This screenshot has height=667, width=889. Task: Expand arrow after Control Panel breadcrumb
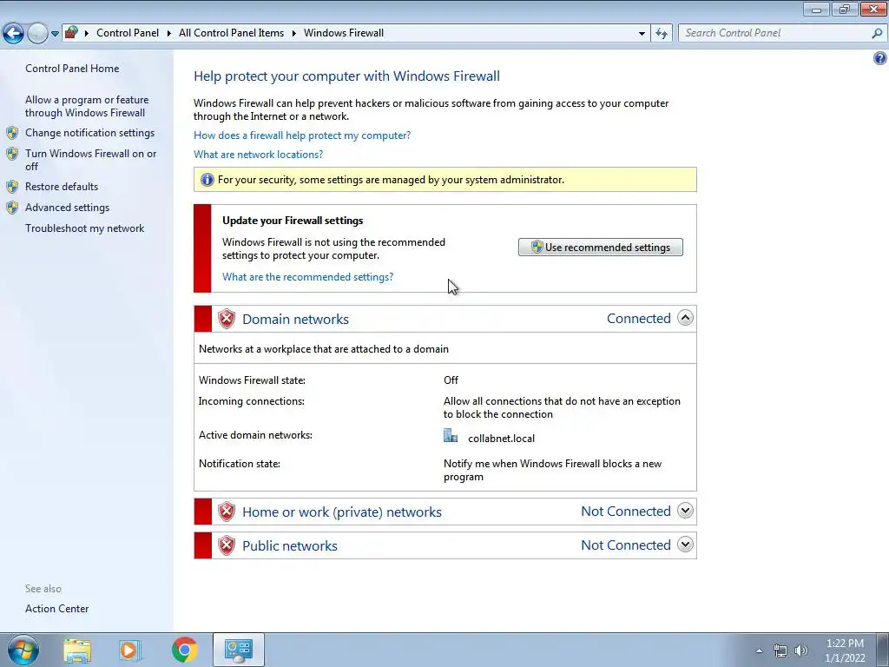169,34
